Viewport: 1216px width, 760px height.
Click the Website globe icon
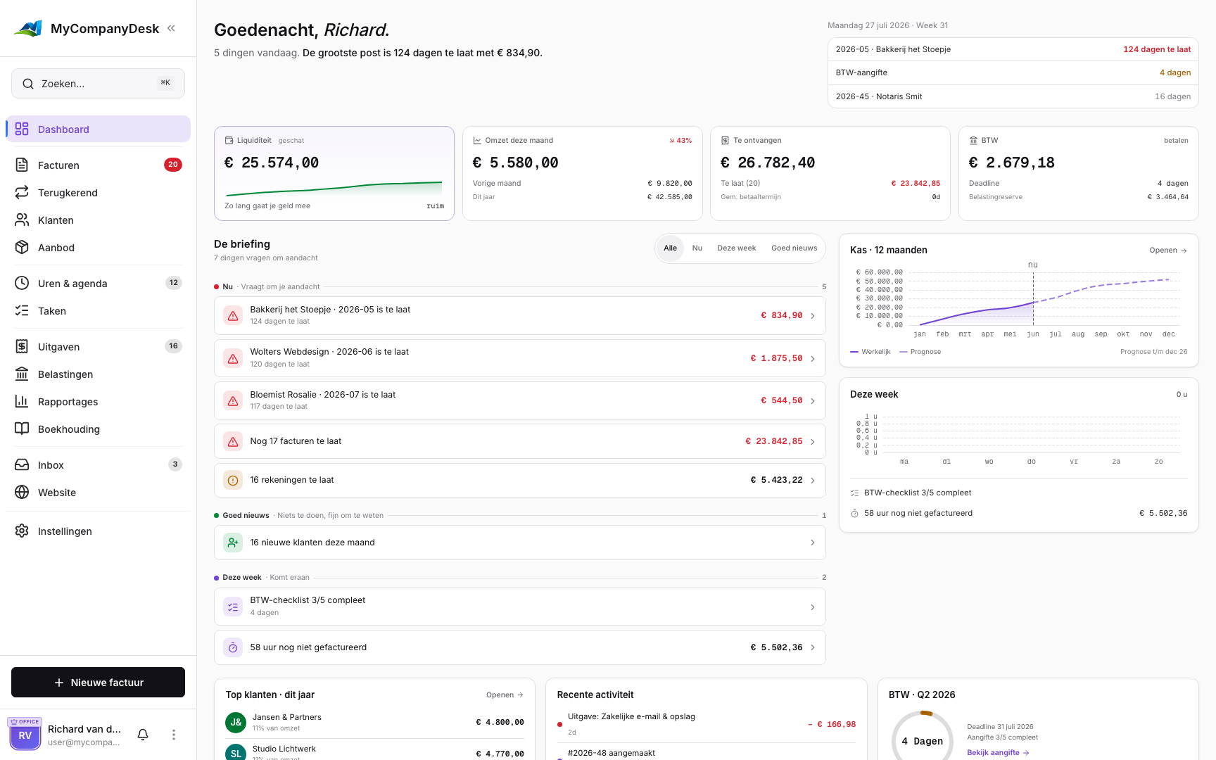click(x=22, y=492)
